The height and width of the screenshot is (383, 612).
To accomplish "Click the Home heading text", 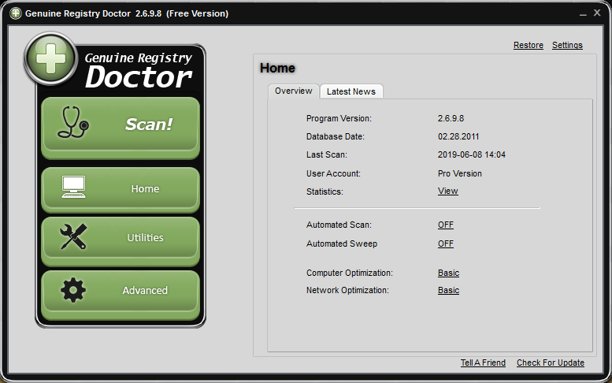I will click(x=277, y=68).
